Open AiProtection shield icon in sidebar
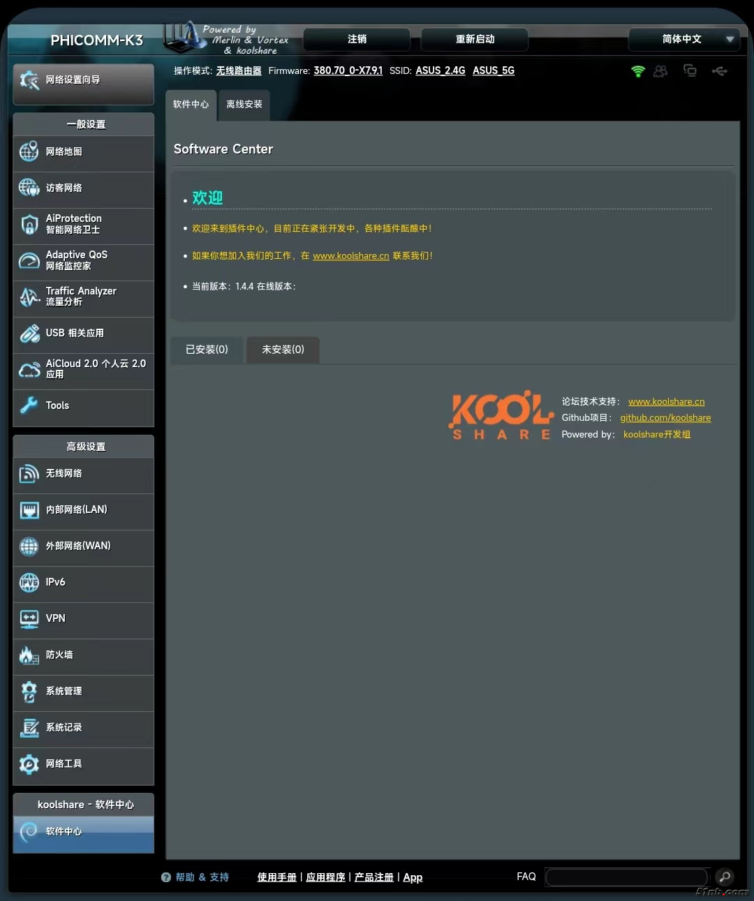The width and height of the screenshot is (754, 901). pyautogui.click(x=29, y=224)
